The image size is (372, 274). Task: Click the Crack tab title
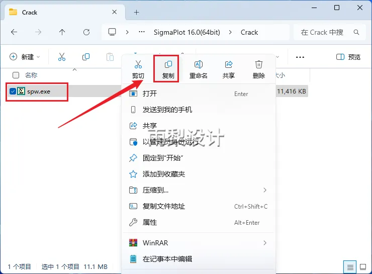click(x=30, y=13)
